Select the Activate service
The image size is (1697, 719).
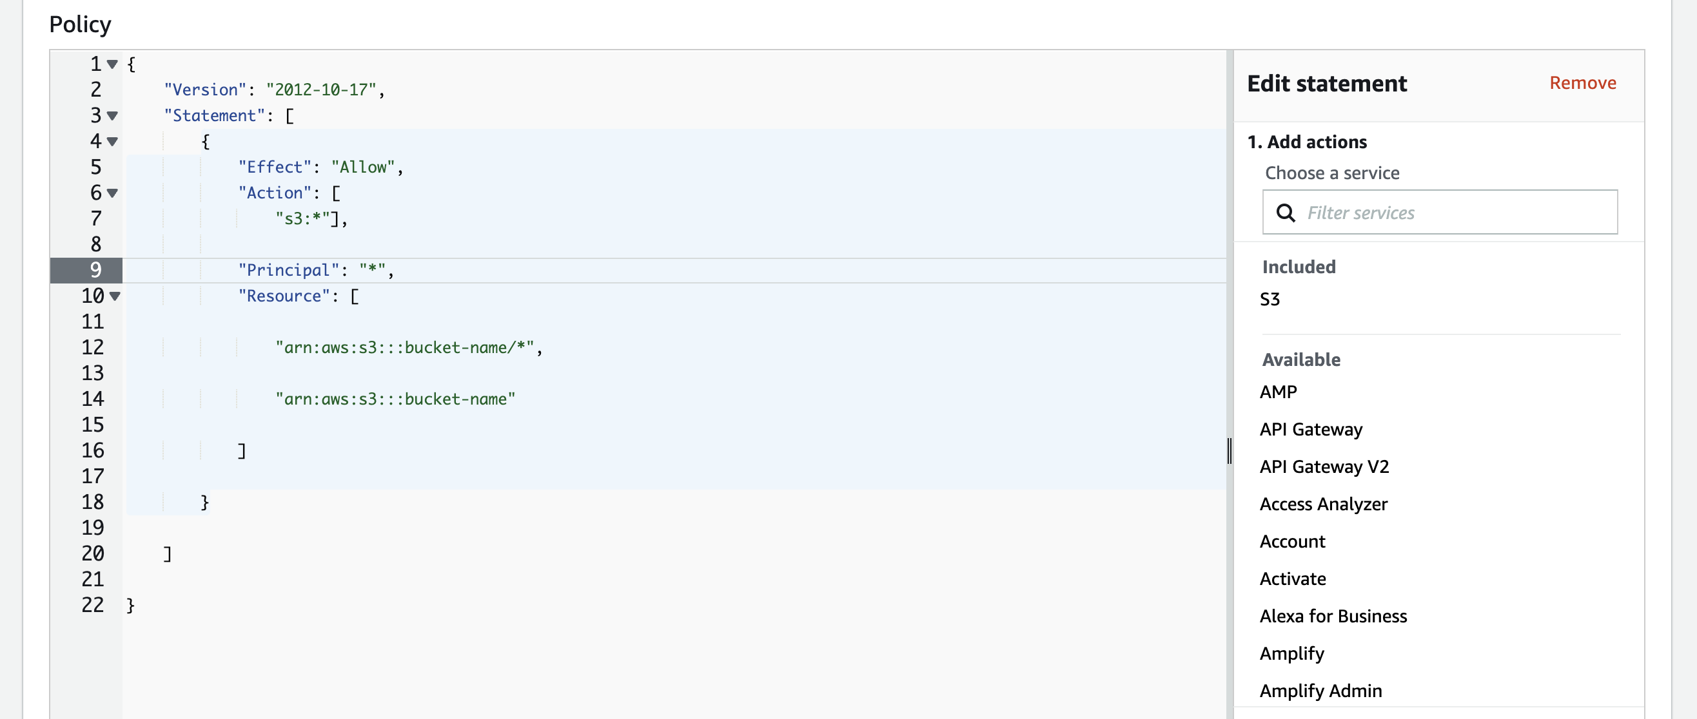(x=1293, y=579)
